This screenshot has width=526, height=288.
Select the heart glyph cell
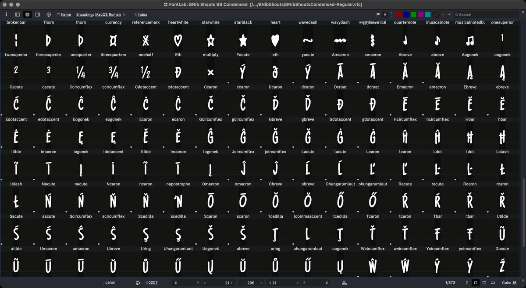pyautogui.click(x=275, y=38)
